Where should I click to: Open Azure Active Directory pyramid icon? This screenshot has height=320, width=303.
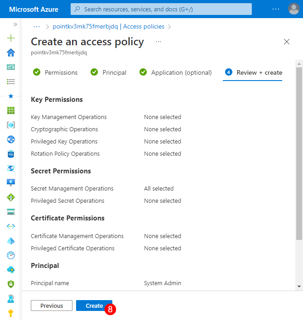click(11, 241)
